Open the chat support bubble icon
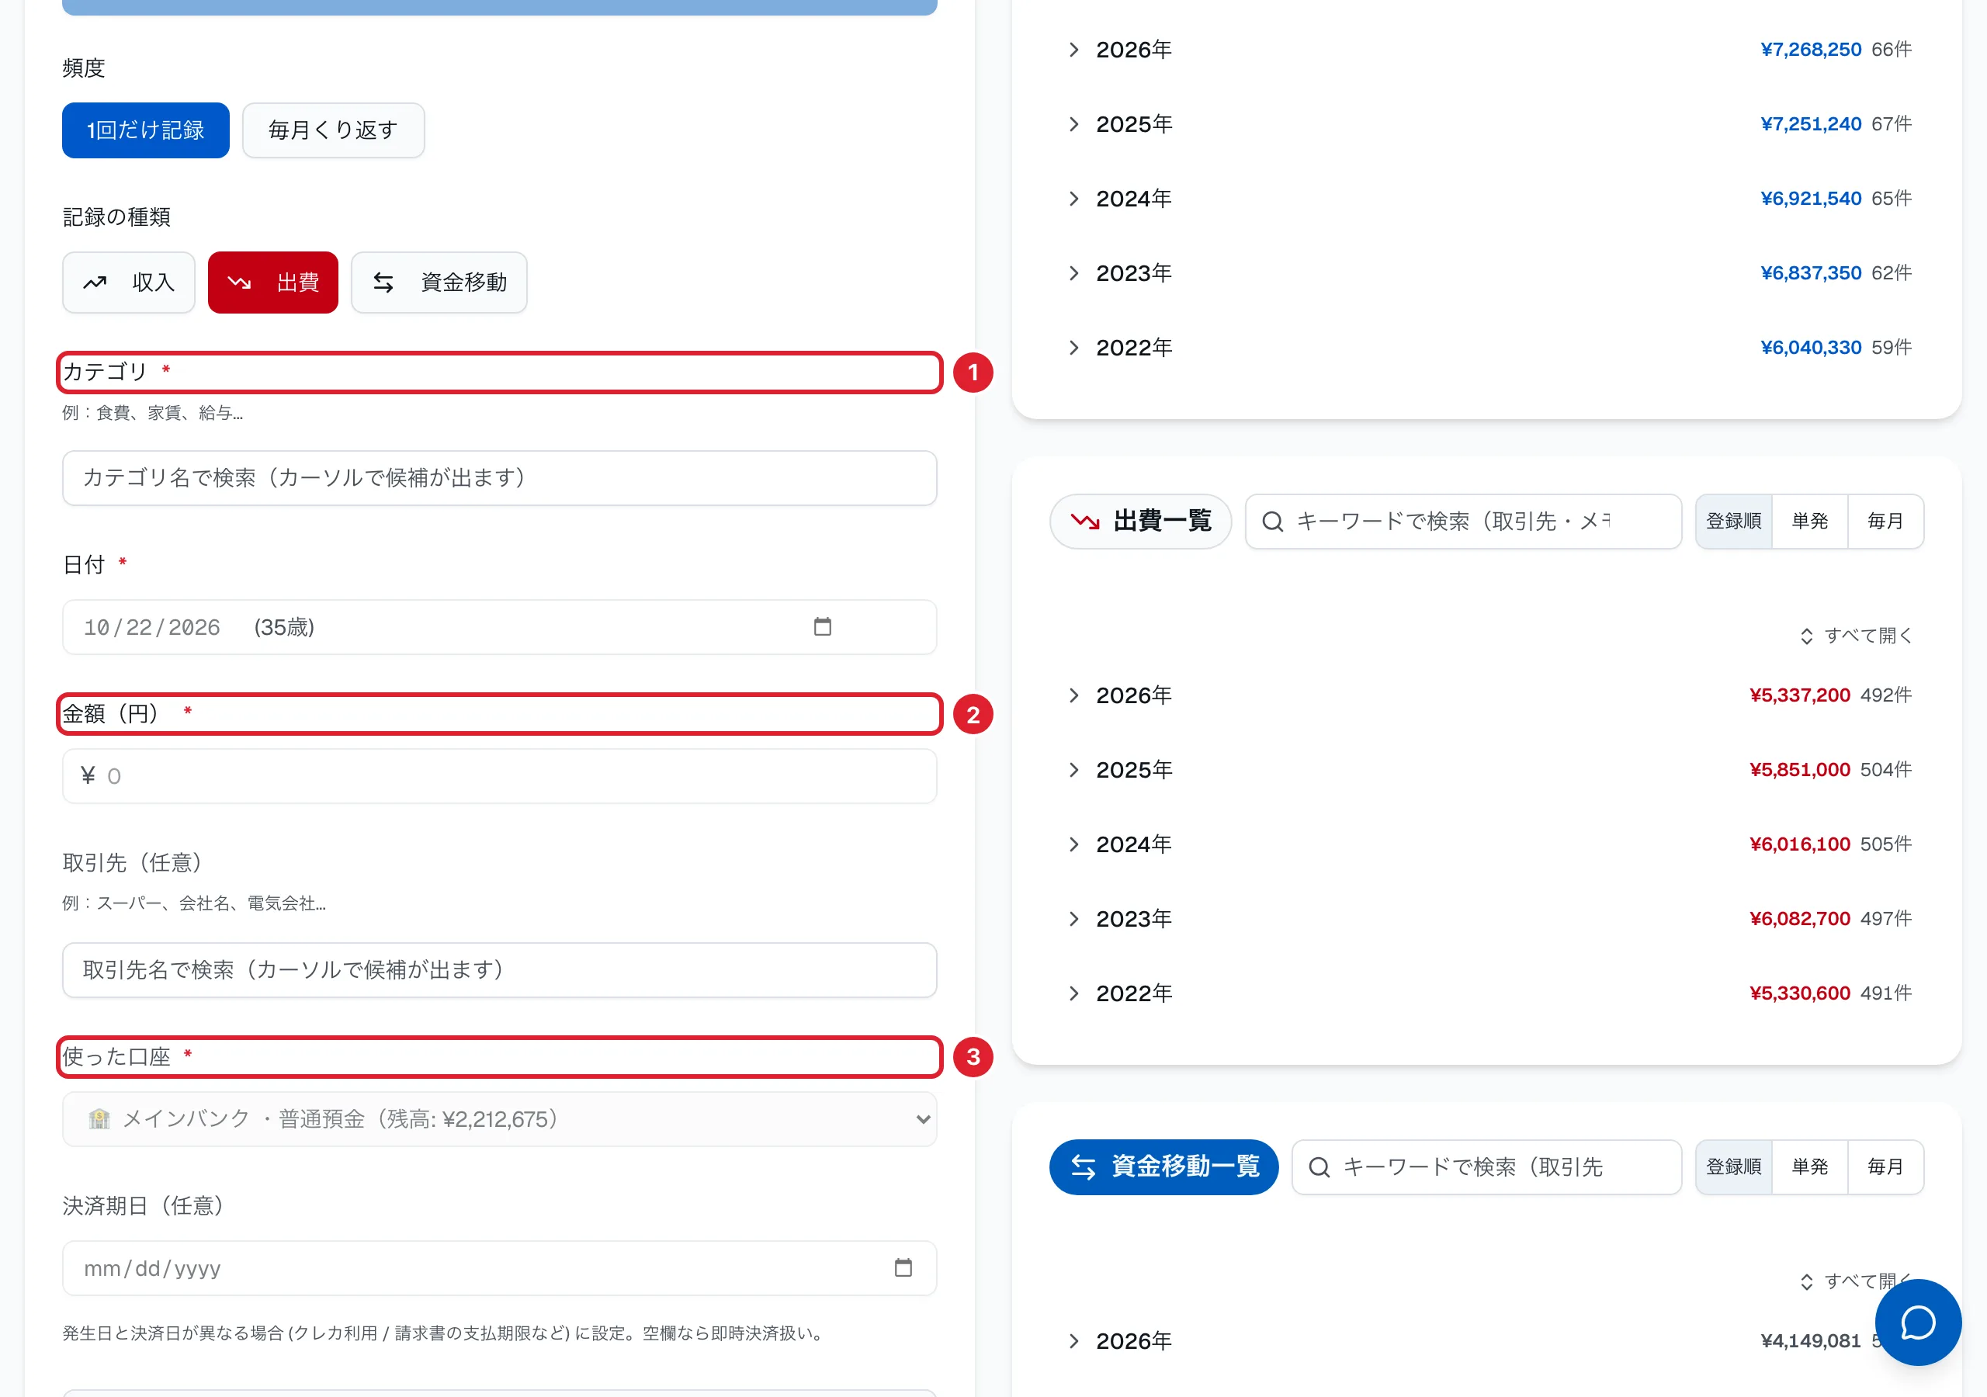 tap(1917, 1322)
